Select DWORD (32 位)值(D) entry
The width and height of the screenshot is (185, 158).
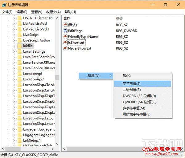pyautogui.click(x=142, y=96)
